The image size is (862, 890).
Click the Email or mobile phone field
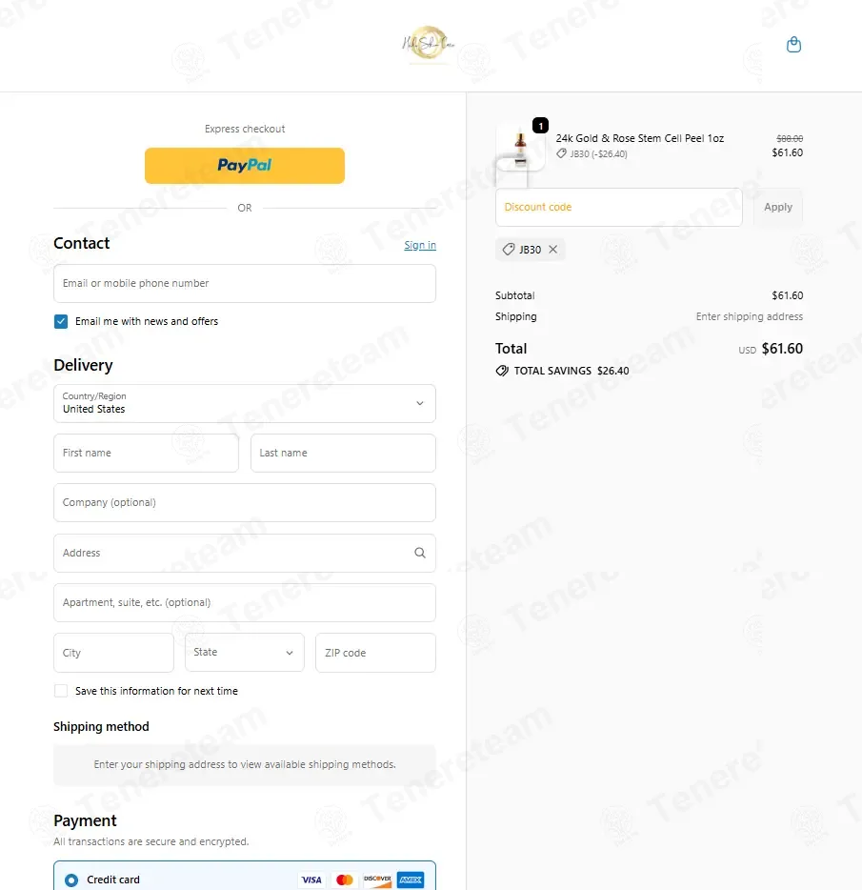pyautogui.click(x=245, y=283)
